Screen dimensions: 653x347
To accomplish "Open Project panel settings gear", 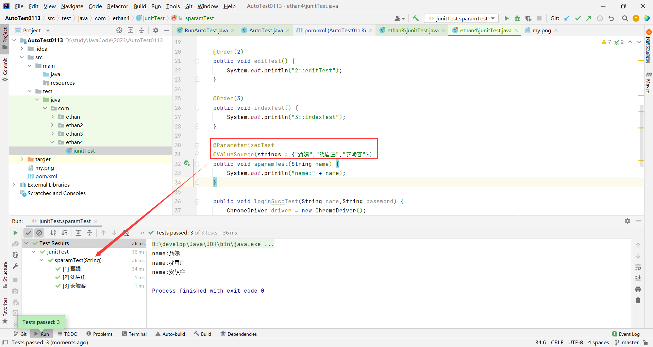I will pos(156,30).
